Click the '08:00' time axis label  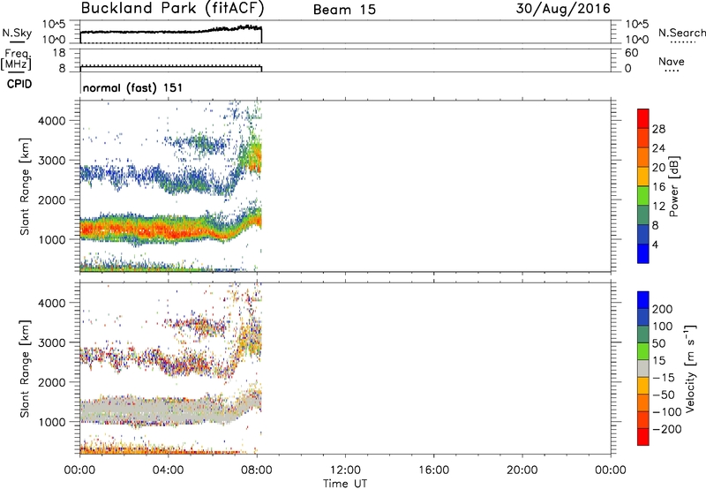coord(257,470)
